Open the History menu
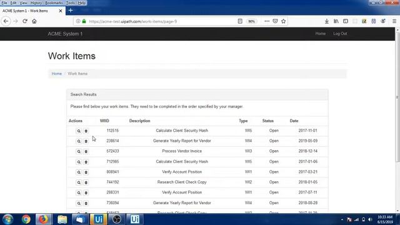Viewport: 400px width, 225px height. tap(36, 2)
